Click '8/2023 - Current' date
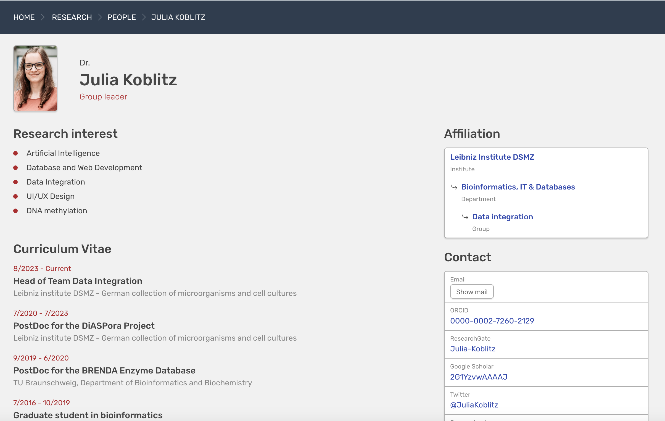The height and width of the screenshot is (421, 665). point(42,269)
